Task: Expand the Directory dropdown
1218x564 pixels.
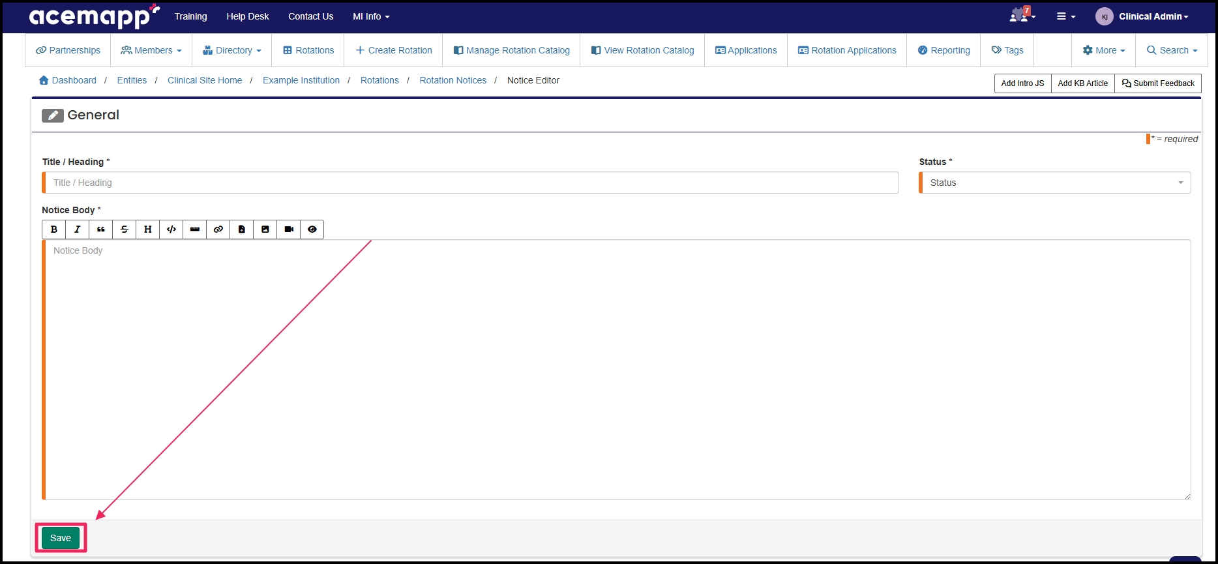Action: tap(232, 50)
